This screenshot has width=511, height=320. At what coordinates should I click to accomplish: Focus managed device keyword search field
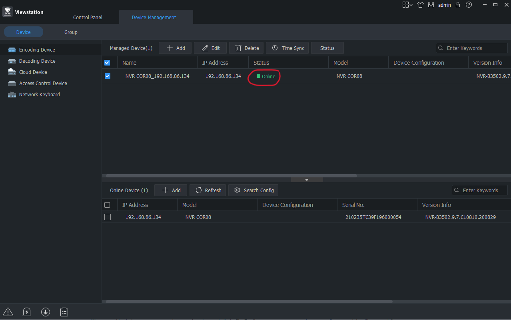(472, 48)
